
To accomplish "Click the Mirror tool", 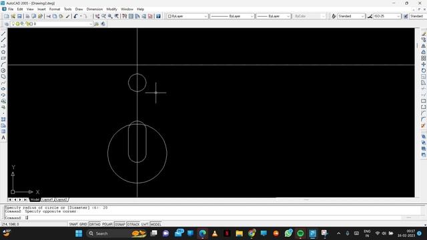I will 424,46.
